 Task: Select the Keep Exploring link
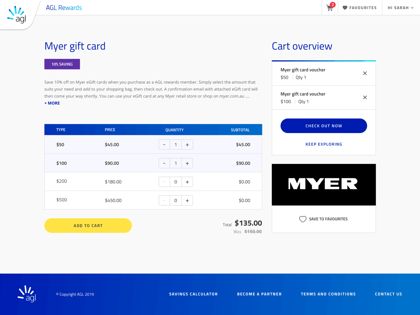(324, 144)
